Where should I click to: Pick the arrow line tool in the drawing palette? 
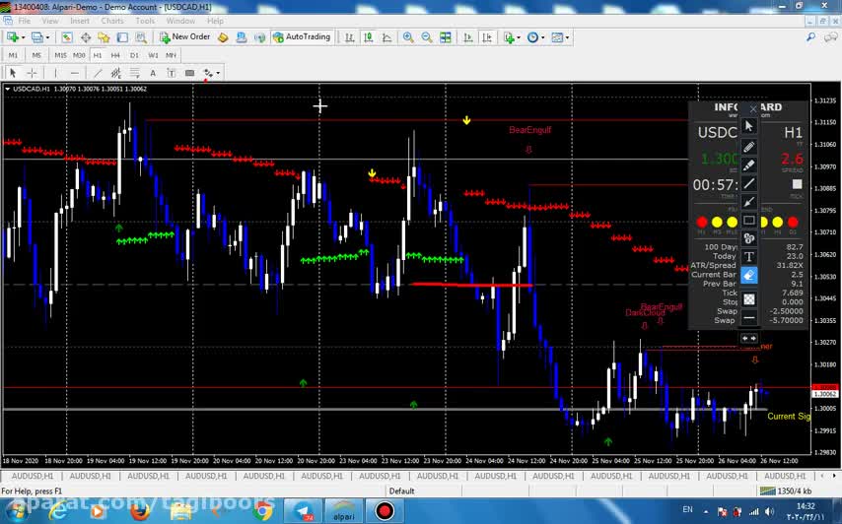pyautogui.click(x=749, y=202)
